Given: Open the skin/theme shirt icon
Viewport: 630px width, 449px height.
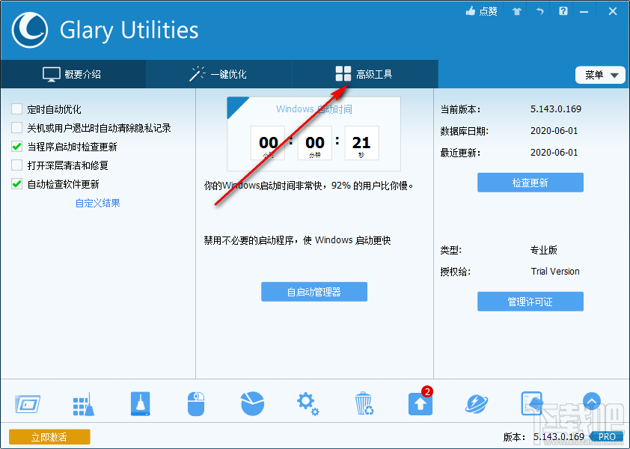Looking at the screenshot, I should (x=516, y=10).
